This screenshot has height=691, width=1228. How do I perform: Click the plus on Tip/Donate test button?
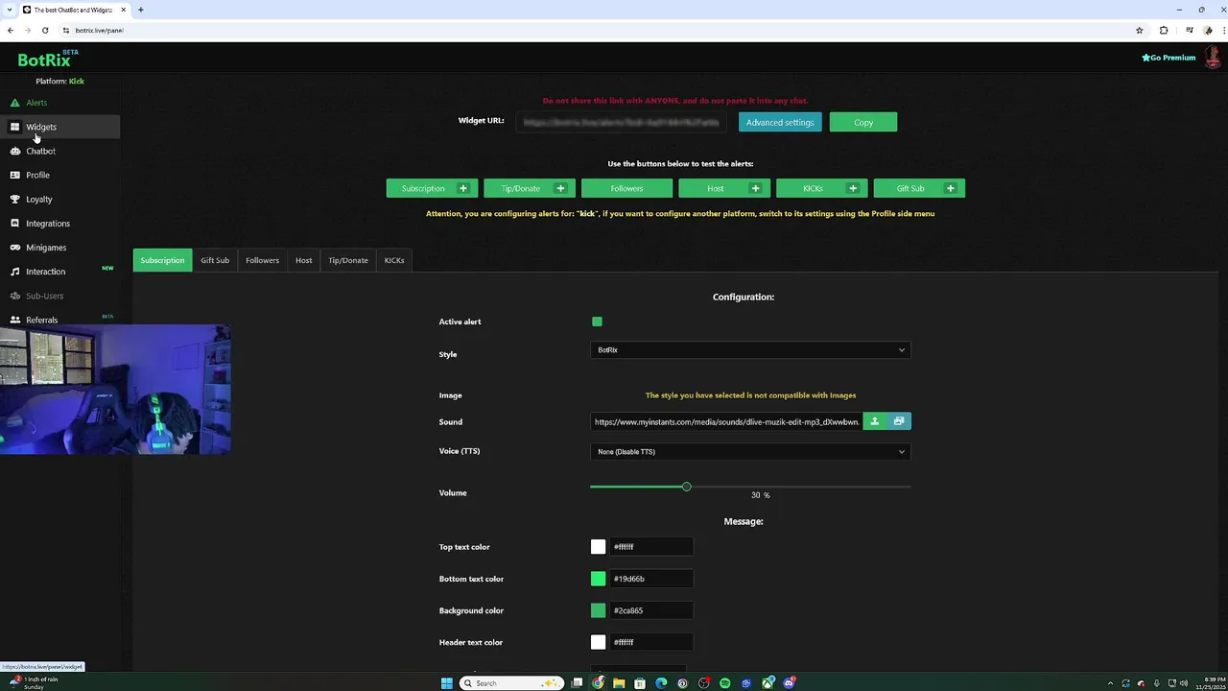(x=560, y=188)
